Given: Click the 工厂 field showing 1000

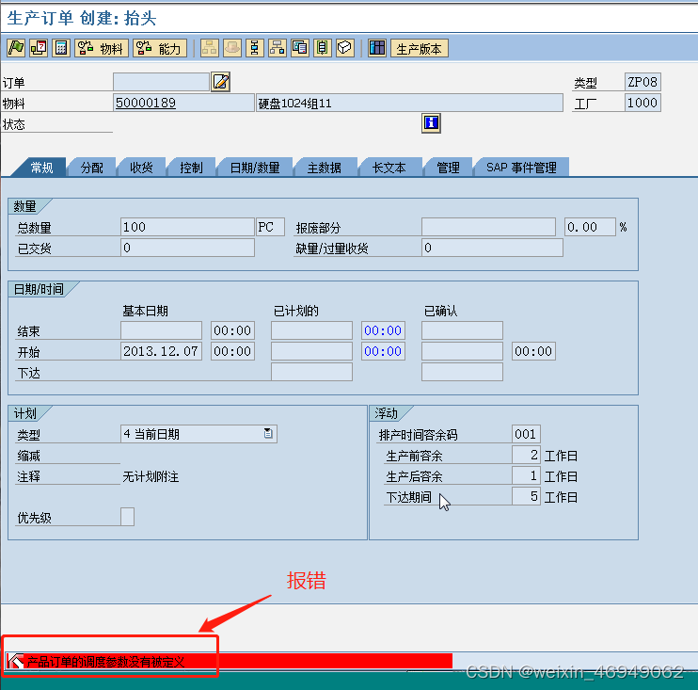Looking at the screenshot, I should click(x=642, y=103).
